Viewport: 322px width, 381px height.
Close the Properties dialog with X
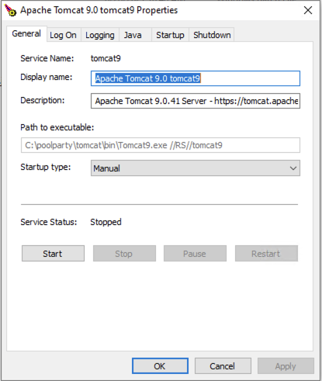tap(308, 10)
